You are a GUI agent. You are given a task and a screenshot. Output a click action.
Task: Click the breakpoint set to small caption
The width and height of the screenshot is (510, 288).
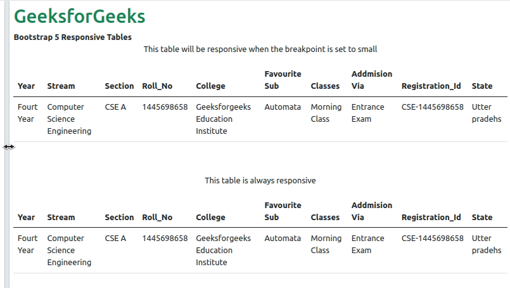point(260,49)
